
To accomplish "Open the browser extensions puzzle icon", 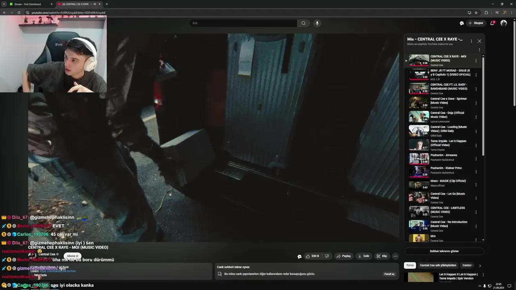I will (x=486, y=12).
